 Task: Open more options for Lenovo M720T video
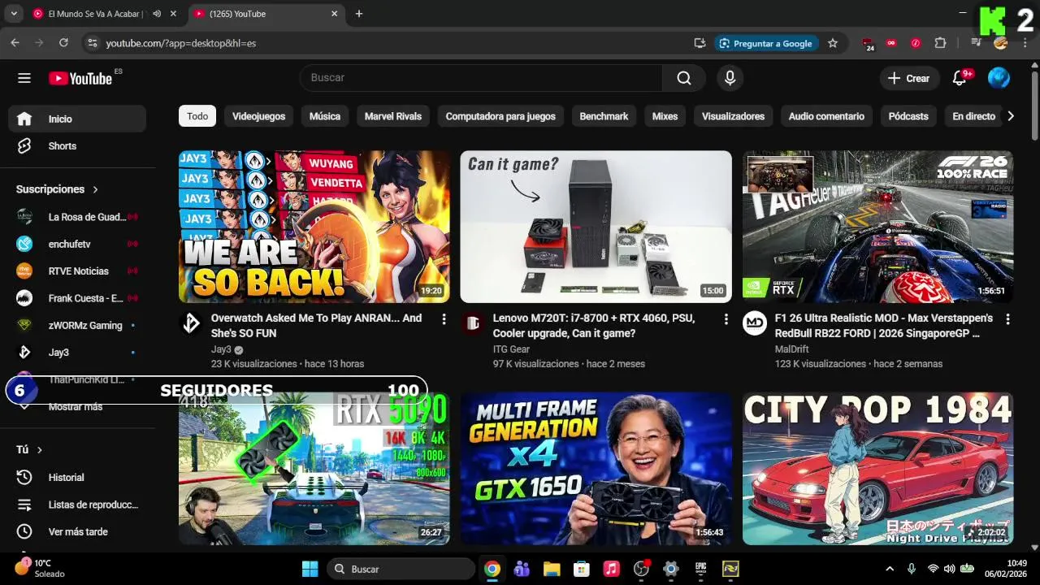[x=726, y=319]
